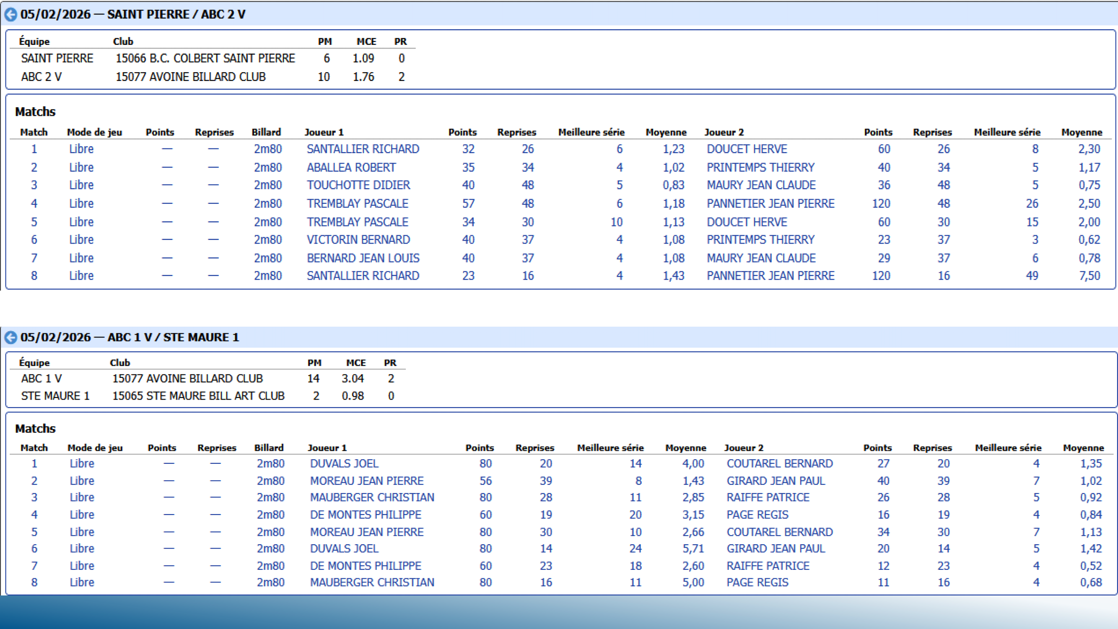Viewport: 1118px width, 629px height.
Task: Click match number 1 in the first table
Action: (34, 149)
